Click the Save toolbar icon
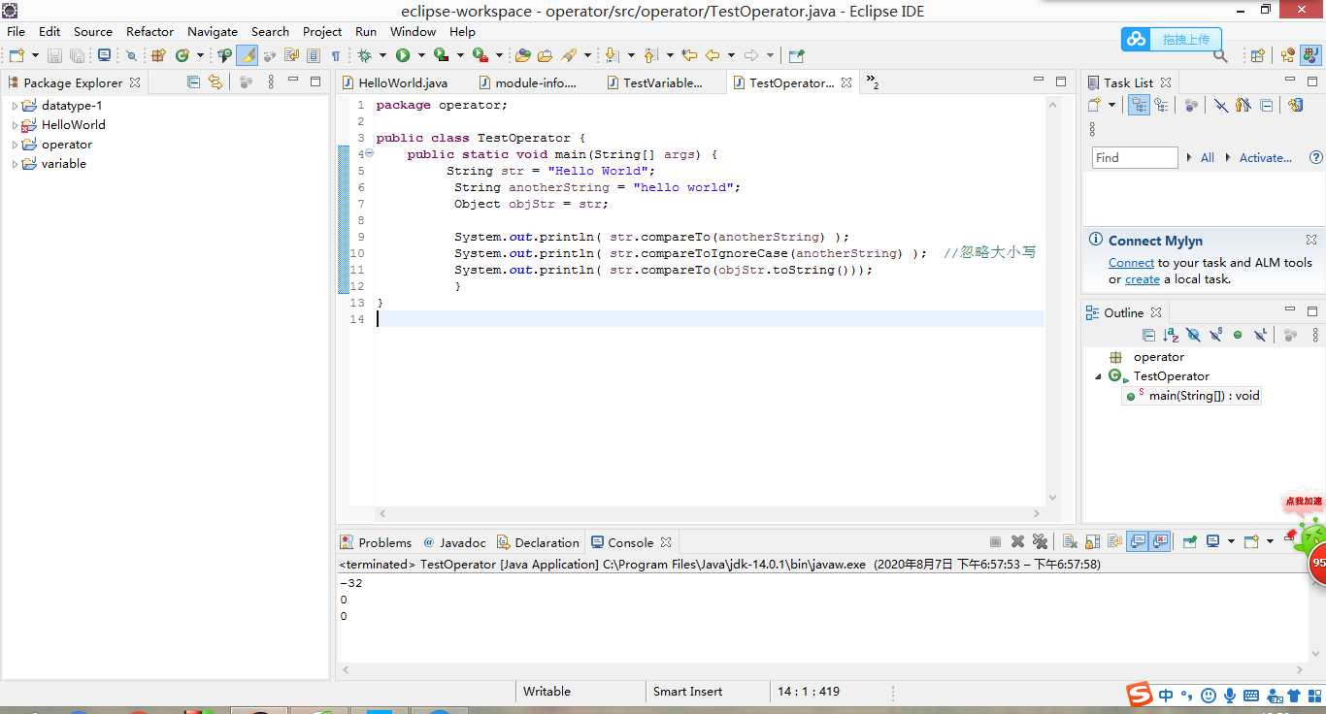 click(54, 55)
